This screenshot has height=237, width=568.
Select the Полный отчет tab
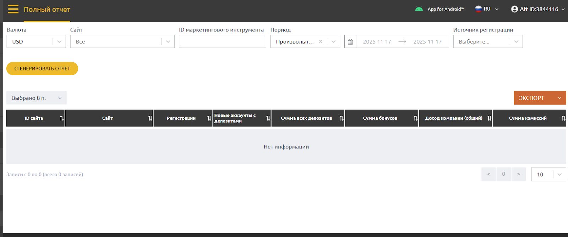[x=47, y=10]
